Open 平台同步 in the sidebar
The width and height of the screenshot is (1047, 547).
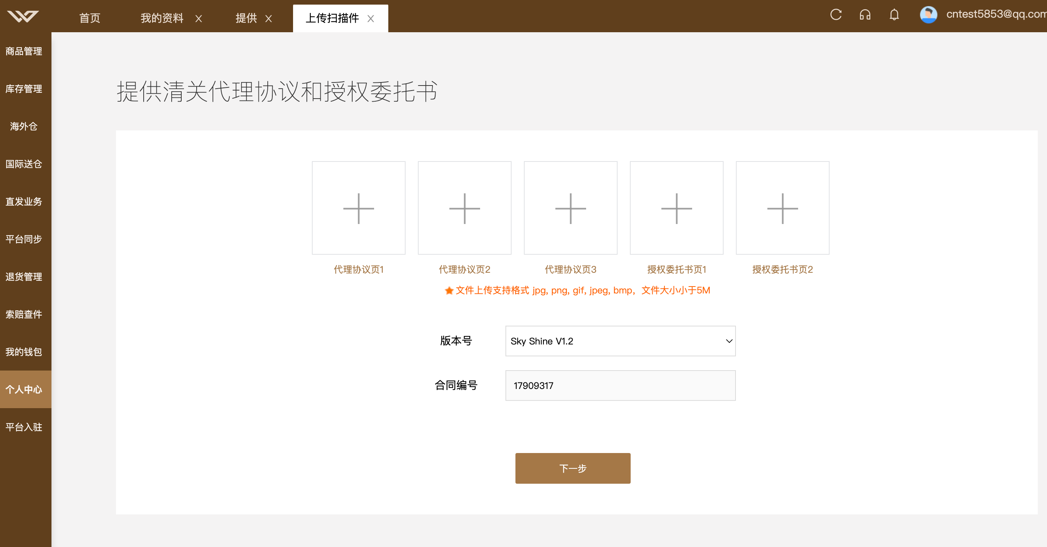point(23,239)
